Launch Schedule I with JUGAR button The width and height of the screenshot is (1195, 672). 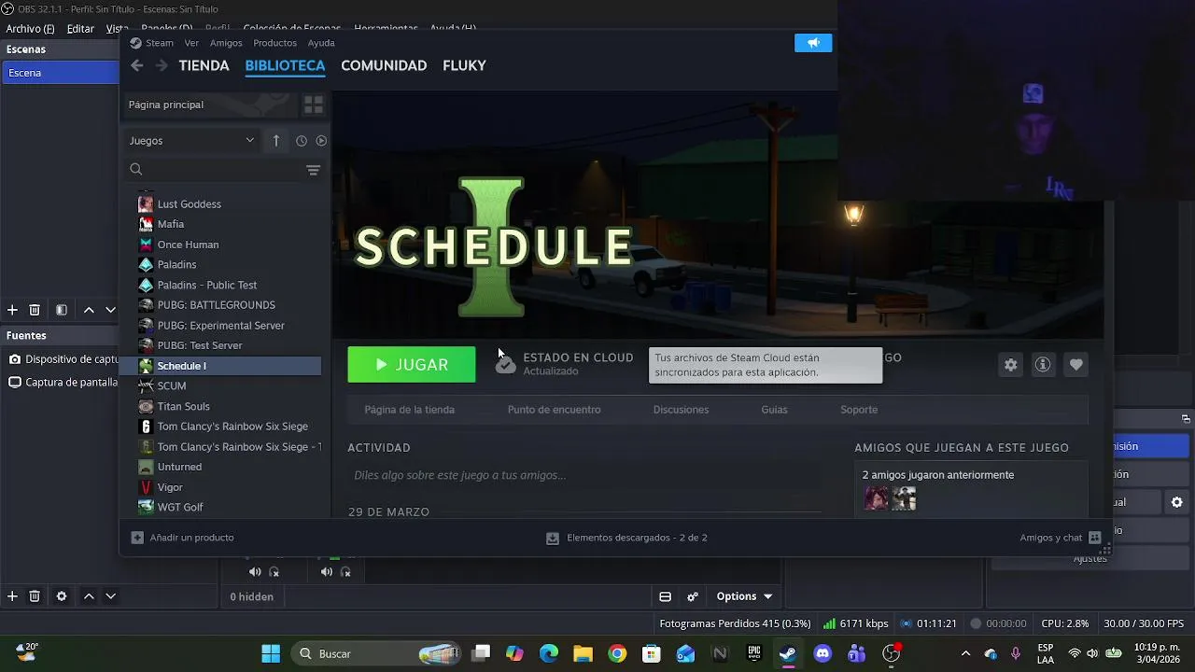coord(412,365)
